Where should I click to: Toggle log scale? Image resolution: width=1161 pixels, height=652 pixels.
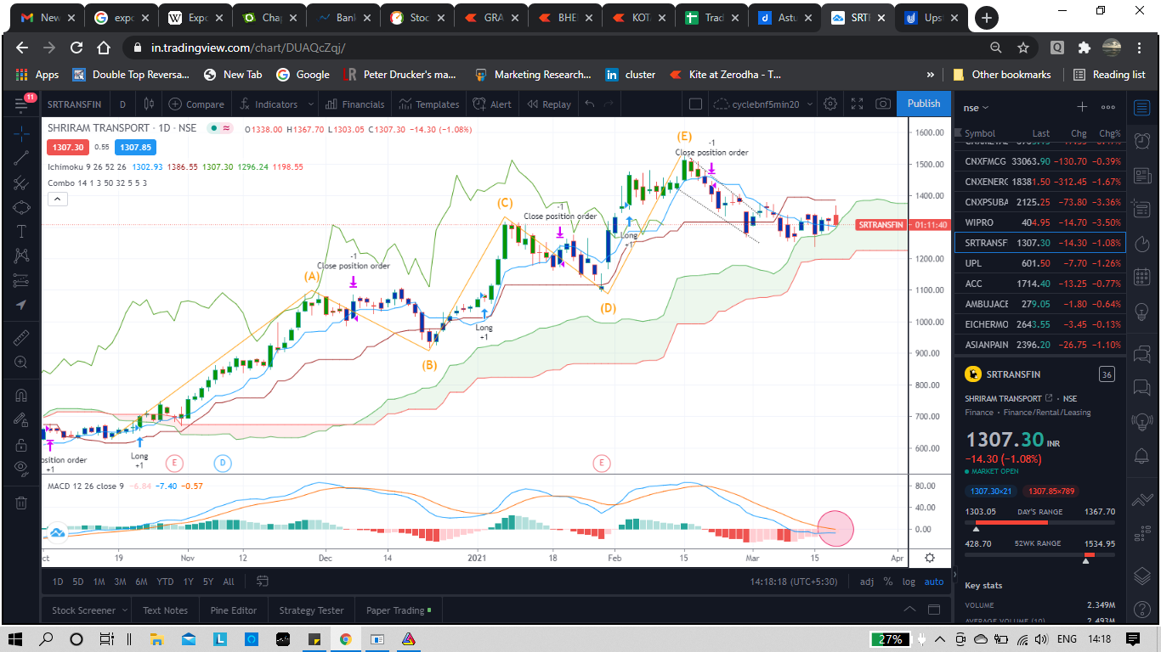coord(909,582)
